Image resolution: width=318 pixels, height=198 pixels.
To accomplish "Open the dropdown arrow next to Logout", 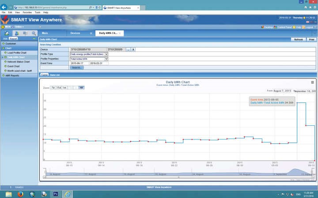I will (315, 27).
